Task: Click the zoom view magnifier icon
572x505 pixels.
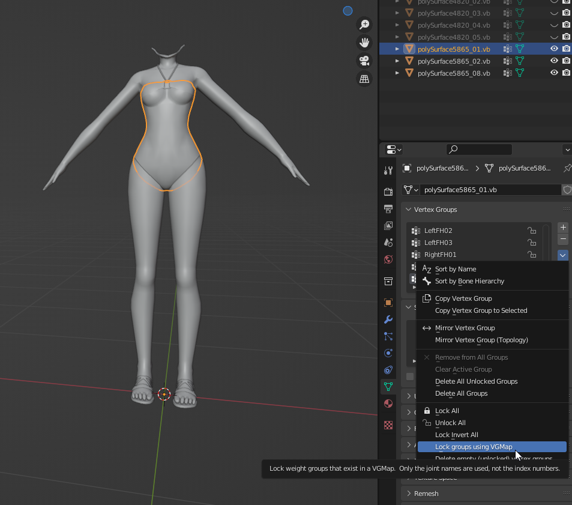Action: [364, 25]
